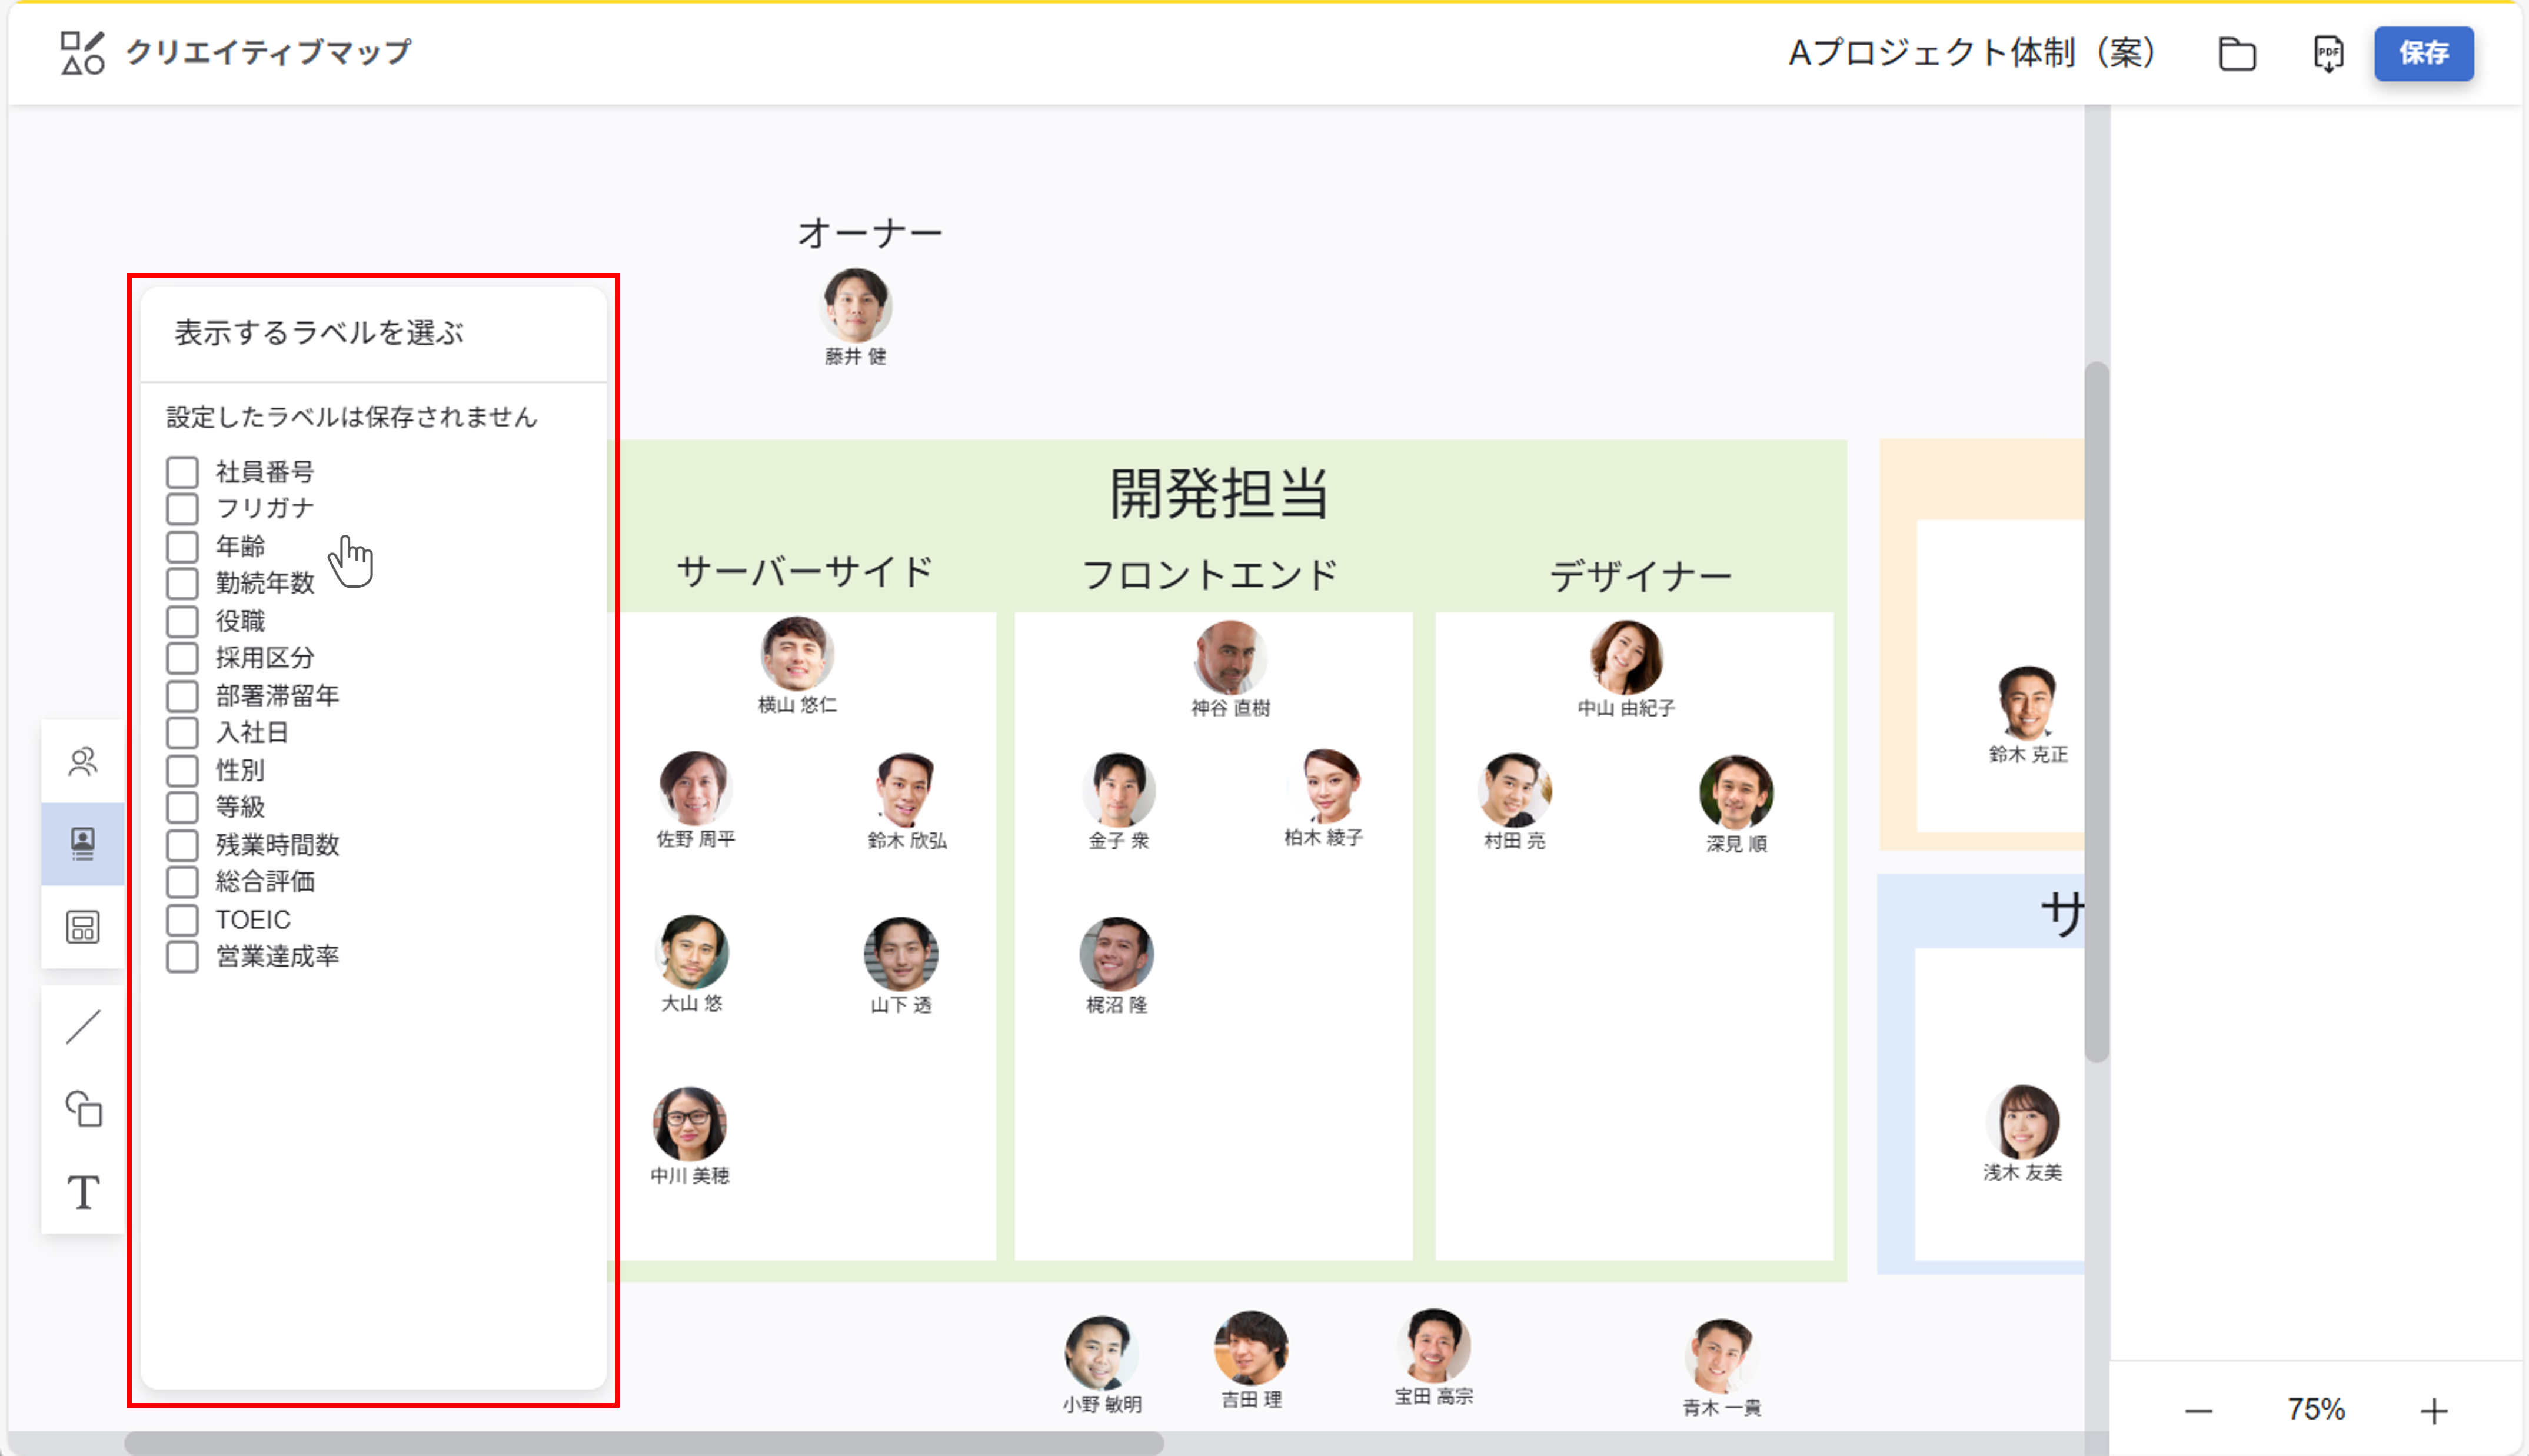
Task: Check the TOEIC label checkbox
Action: pyautogui.click(x=182, y=919)
